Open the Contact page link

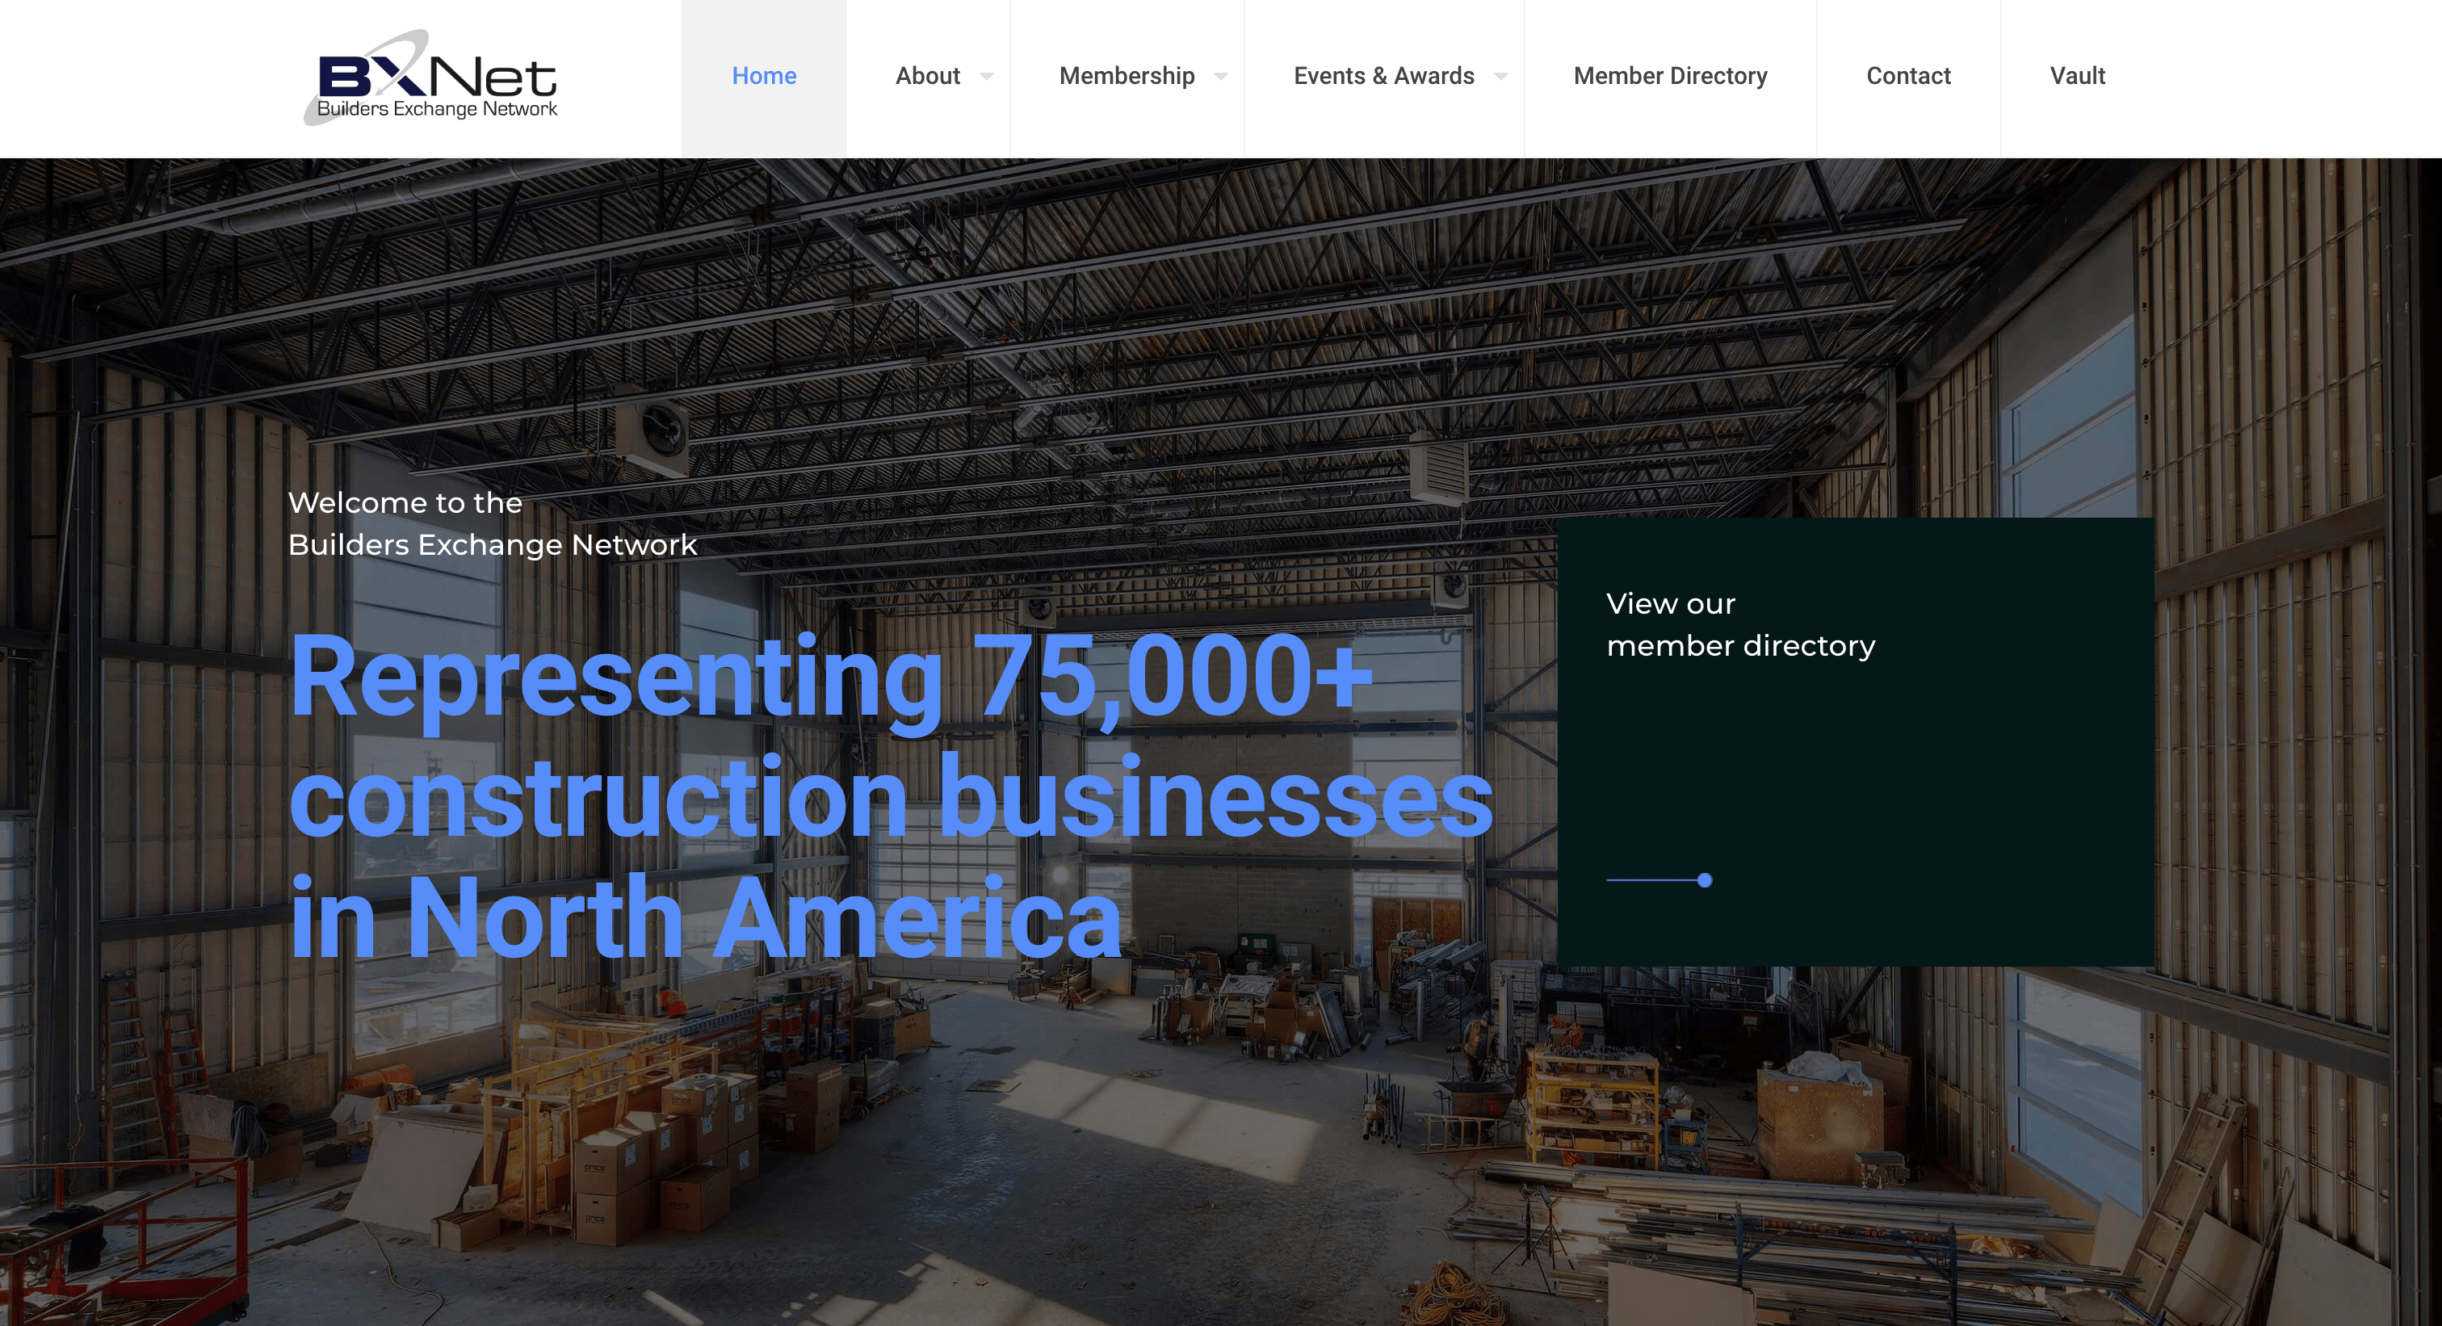1908,77
